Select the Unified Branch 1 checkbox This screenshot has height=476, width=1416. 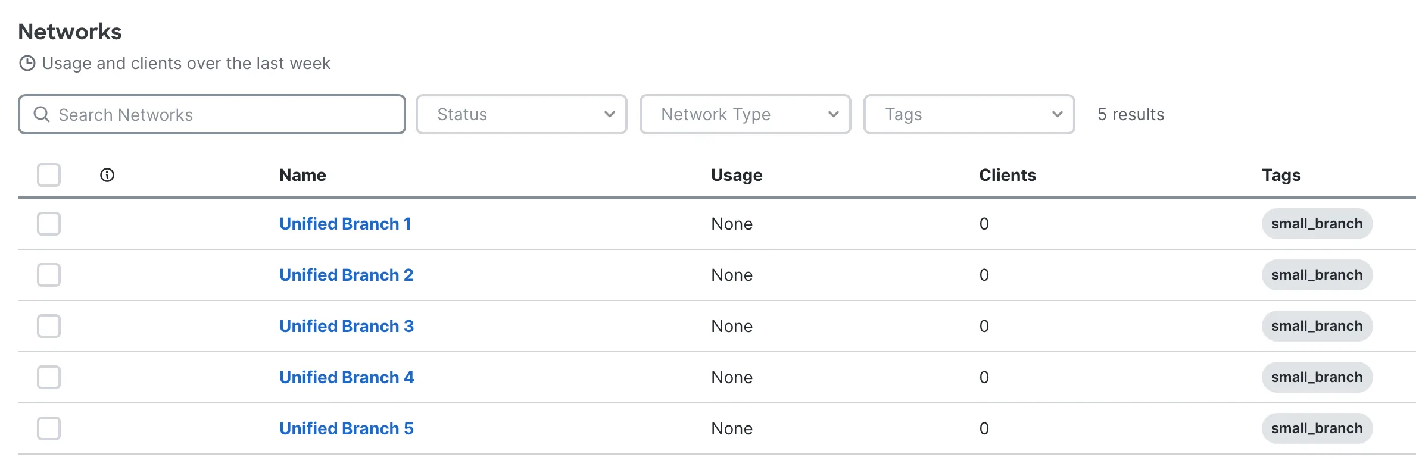[49, 224]
